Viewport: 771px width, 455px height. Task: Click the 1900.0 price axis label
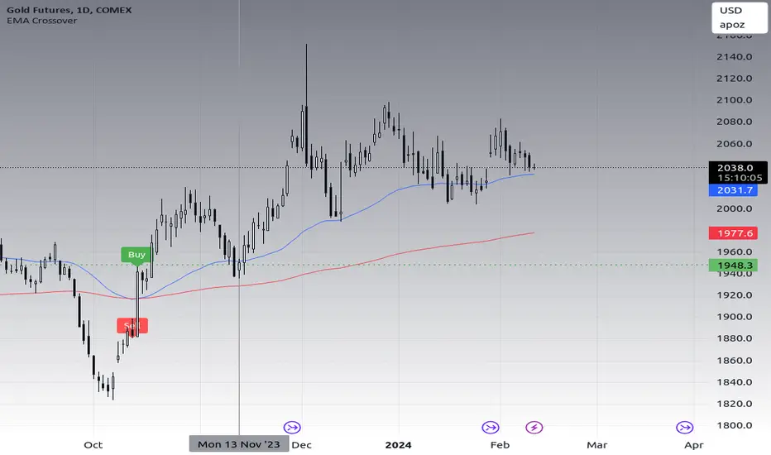tap(734, 316)
